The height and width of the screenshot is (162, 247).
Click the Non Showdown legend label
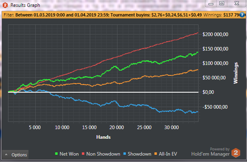[103, 154]
